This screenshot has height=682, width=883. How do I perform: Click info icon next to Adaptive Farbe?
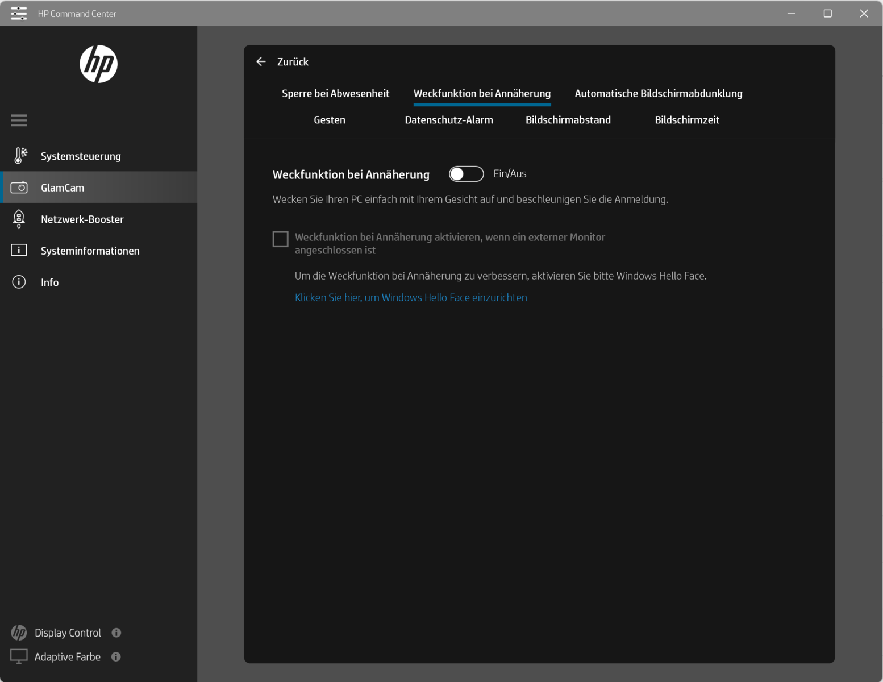click(x=116, y=656)
